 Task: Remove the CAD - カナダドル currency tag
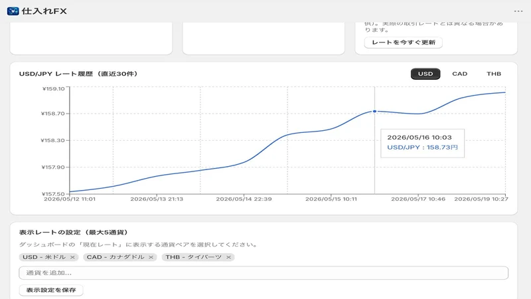coord(151,257)
